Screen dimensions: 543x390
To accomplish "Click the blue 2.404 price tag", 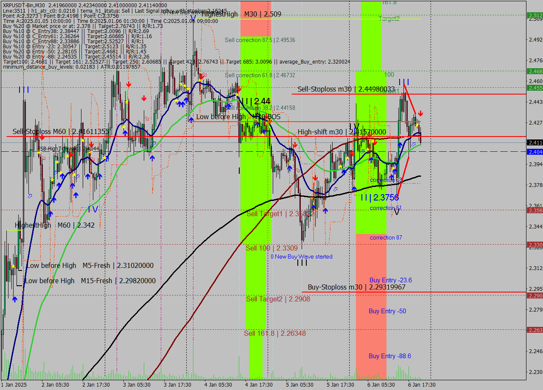I will (x=535, y=152).
